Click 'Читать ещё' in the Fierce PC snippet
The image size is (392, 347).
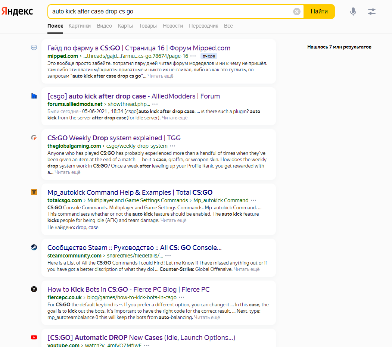pyautogui.click(x=207, y=317)
